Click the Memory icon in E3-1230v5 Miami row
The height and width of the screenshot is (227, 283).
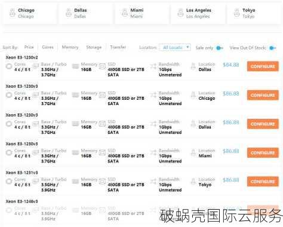click(75, 152)
